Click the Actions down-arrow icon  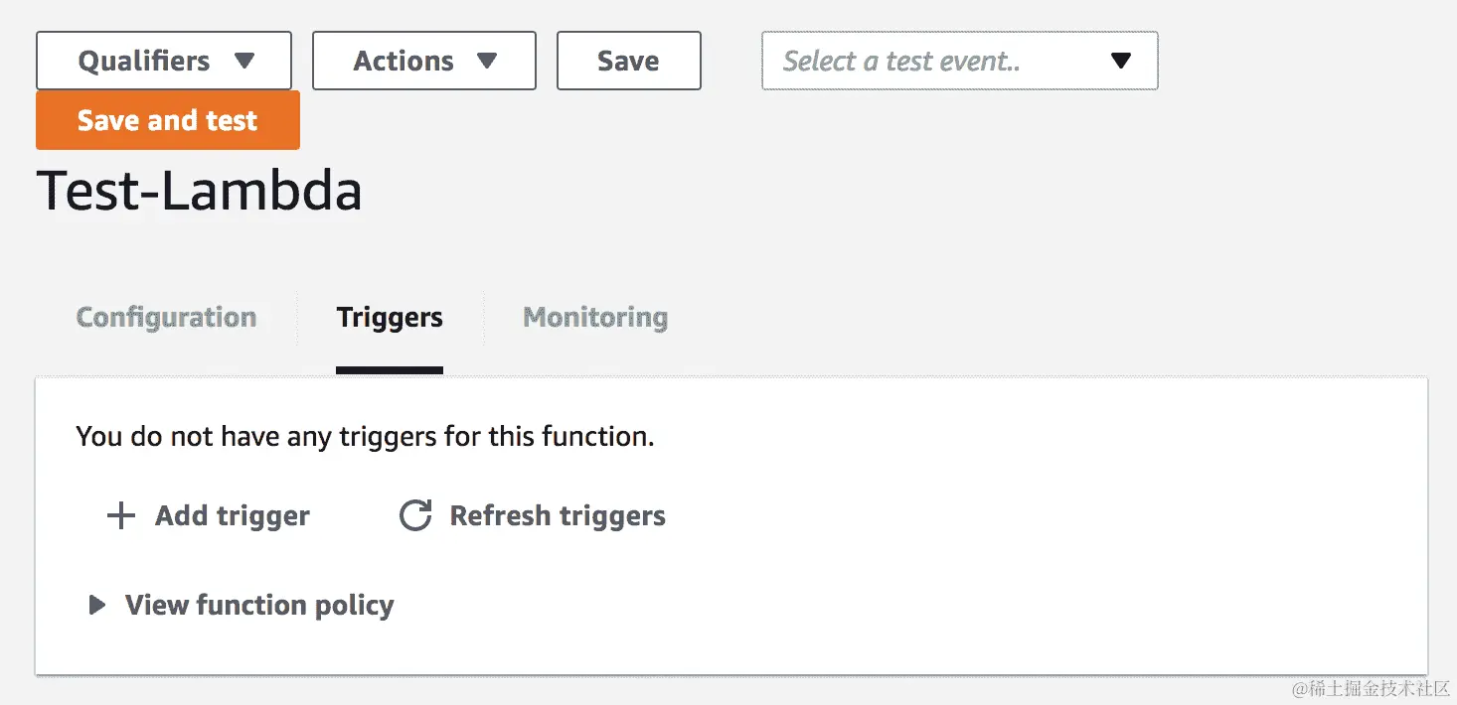coord(487,61)
